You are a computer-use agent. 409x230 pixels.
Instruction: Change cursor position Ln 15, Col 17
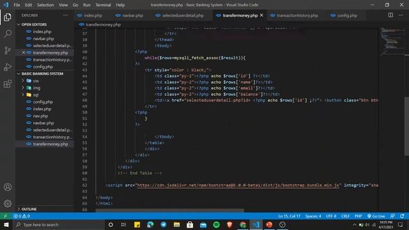(x=289, y=216)
